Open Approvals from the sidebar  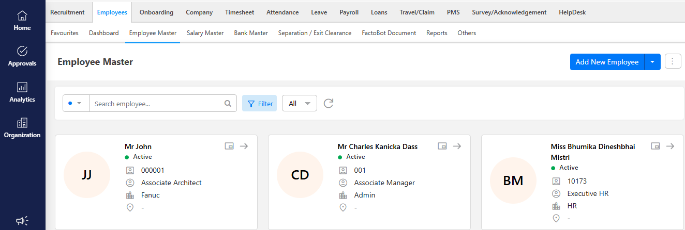(x=22, y=56)
